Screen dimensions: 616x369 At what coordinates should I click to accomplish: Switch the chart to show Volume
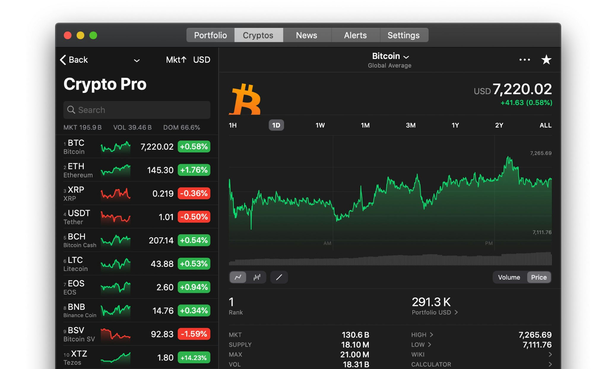tap(509, 277)
